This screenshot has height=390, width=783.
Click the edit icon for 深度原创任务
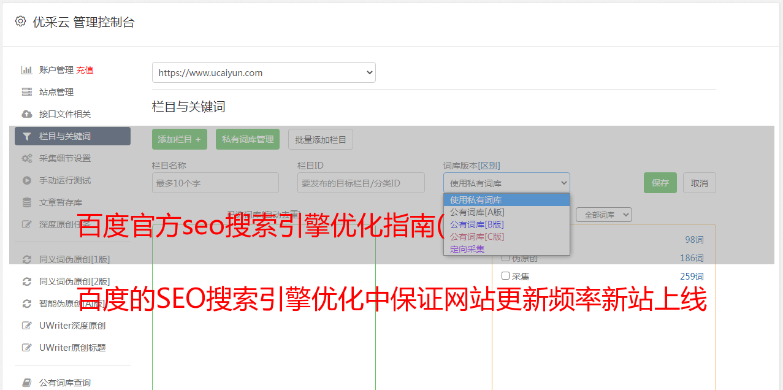click(x=26, y=224)
